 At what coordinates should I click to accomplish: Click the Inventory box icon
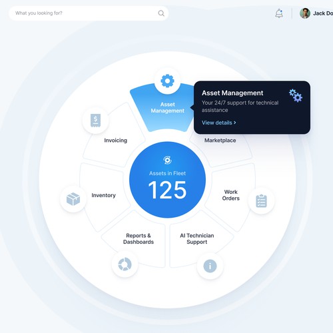pyautogui.click(x=73, y=199)
